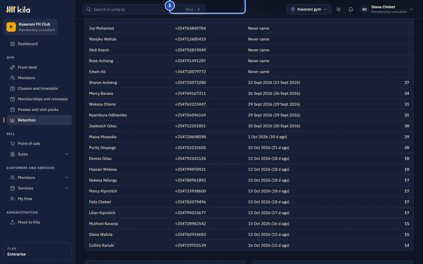Click the orange K club badge
Screen dimensions: 423x264
click(11, 27)
